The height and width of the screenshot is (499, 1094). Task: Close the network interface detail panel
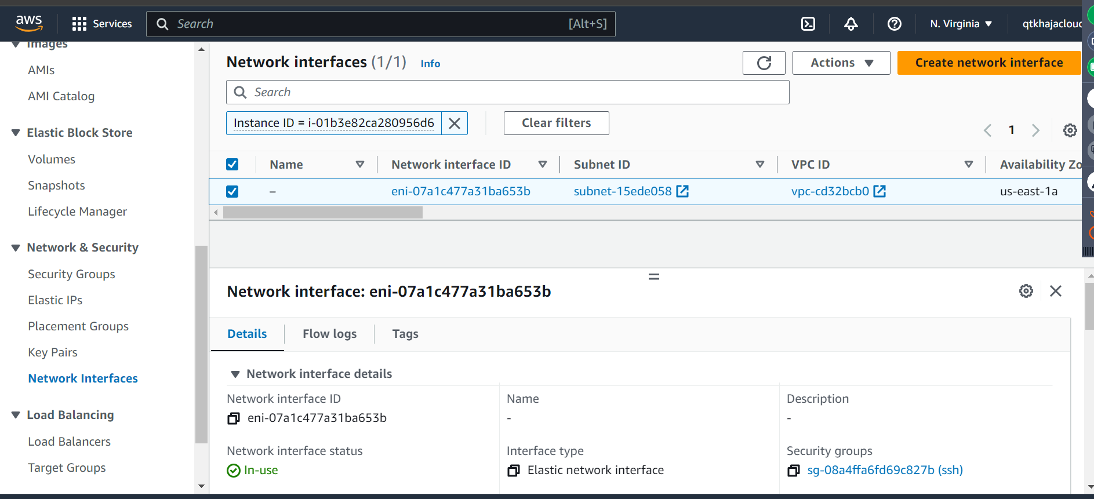coord(1056,291)
